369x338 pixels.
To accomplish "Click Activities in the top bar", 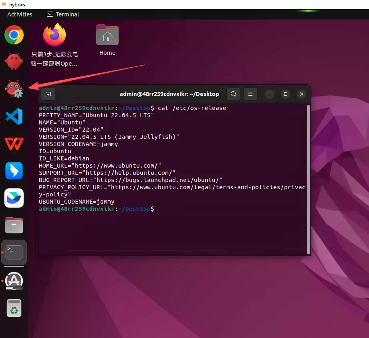I will [20, 14].
